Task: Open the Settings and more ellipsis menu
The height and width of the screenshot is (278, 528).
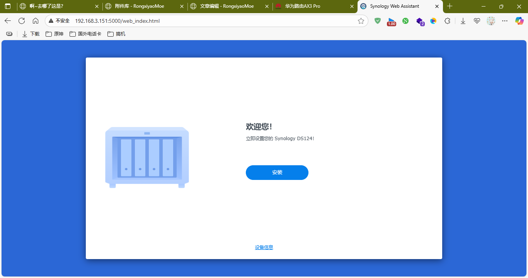Action: (505, 21)
